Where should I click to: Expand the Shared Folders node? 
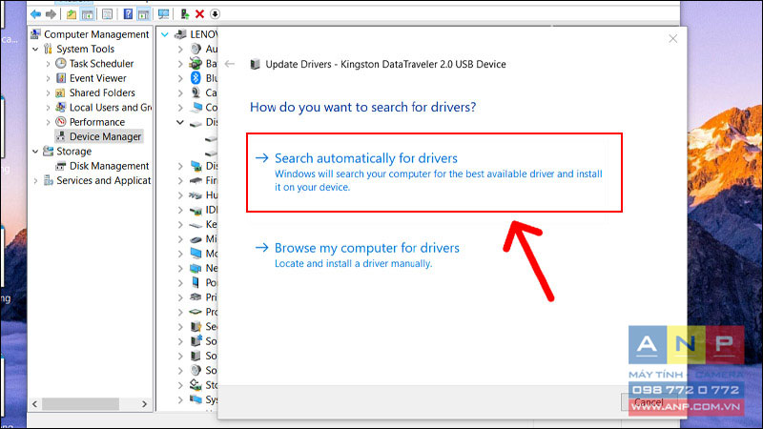click(x=48, y=92)
